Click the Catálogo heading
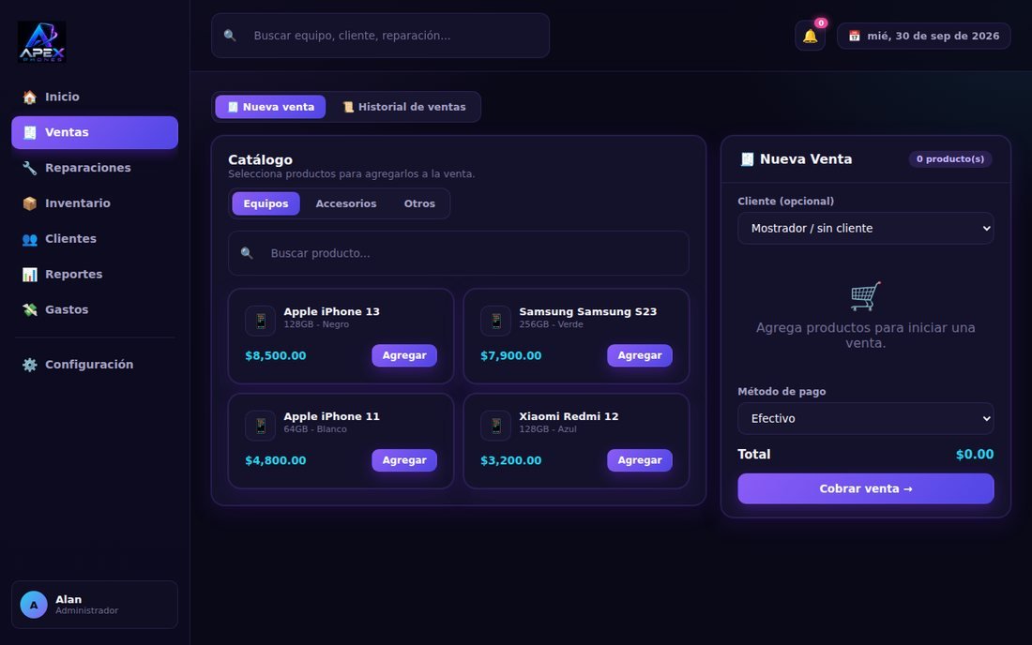 pyautogui.click(x=260, y=159)
